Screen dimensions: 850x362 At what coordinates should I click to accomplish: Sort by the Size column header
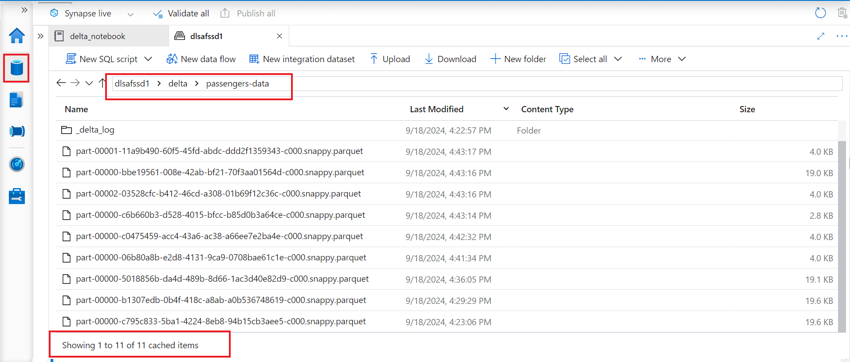[747, 109]
